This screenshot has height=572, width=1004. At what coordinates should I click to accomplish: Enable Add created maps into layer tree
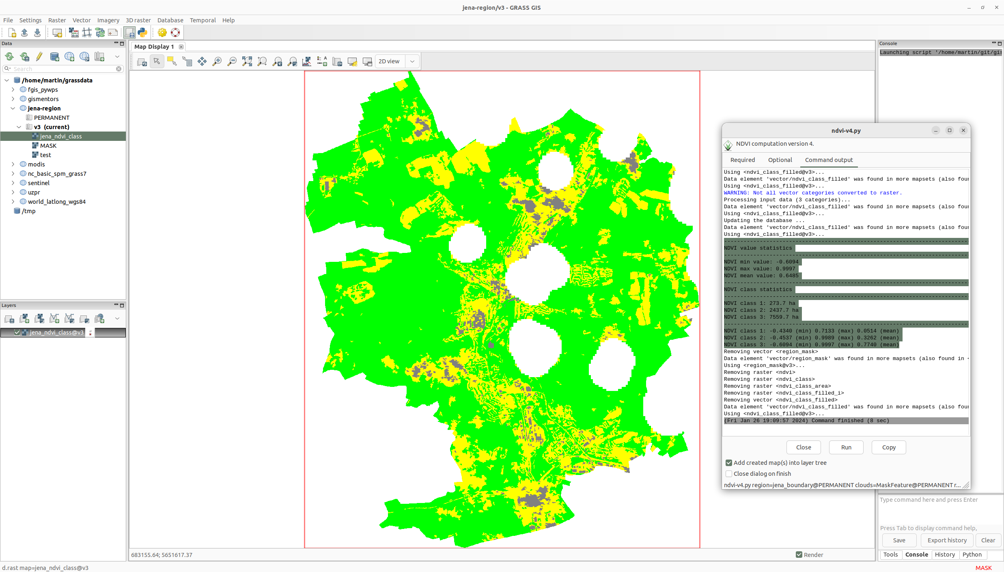tap(729, 462)
